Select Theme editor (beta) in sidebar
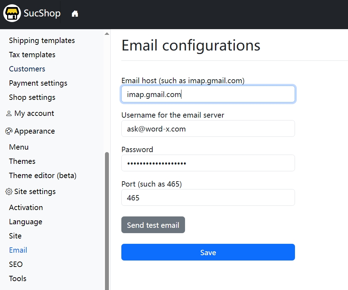348x290 pixels. 43,176
